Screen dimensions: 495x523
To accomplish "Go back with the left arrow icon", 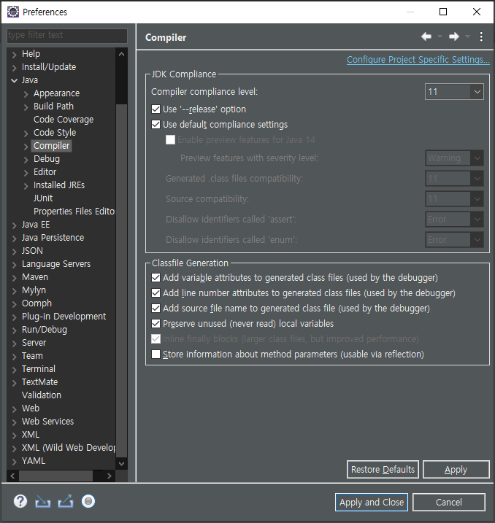I will 426,36.
